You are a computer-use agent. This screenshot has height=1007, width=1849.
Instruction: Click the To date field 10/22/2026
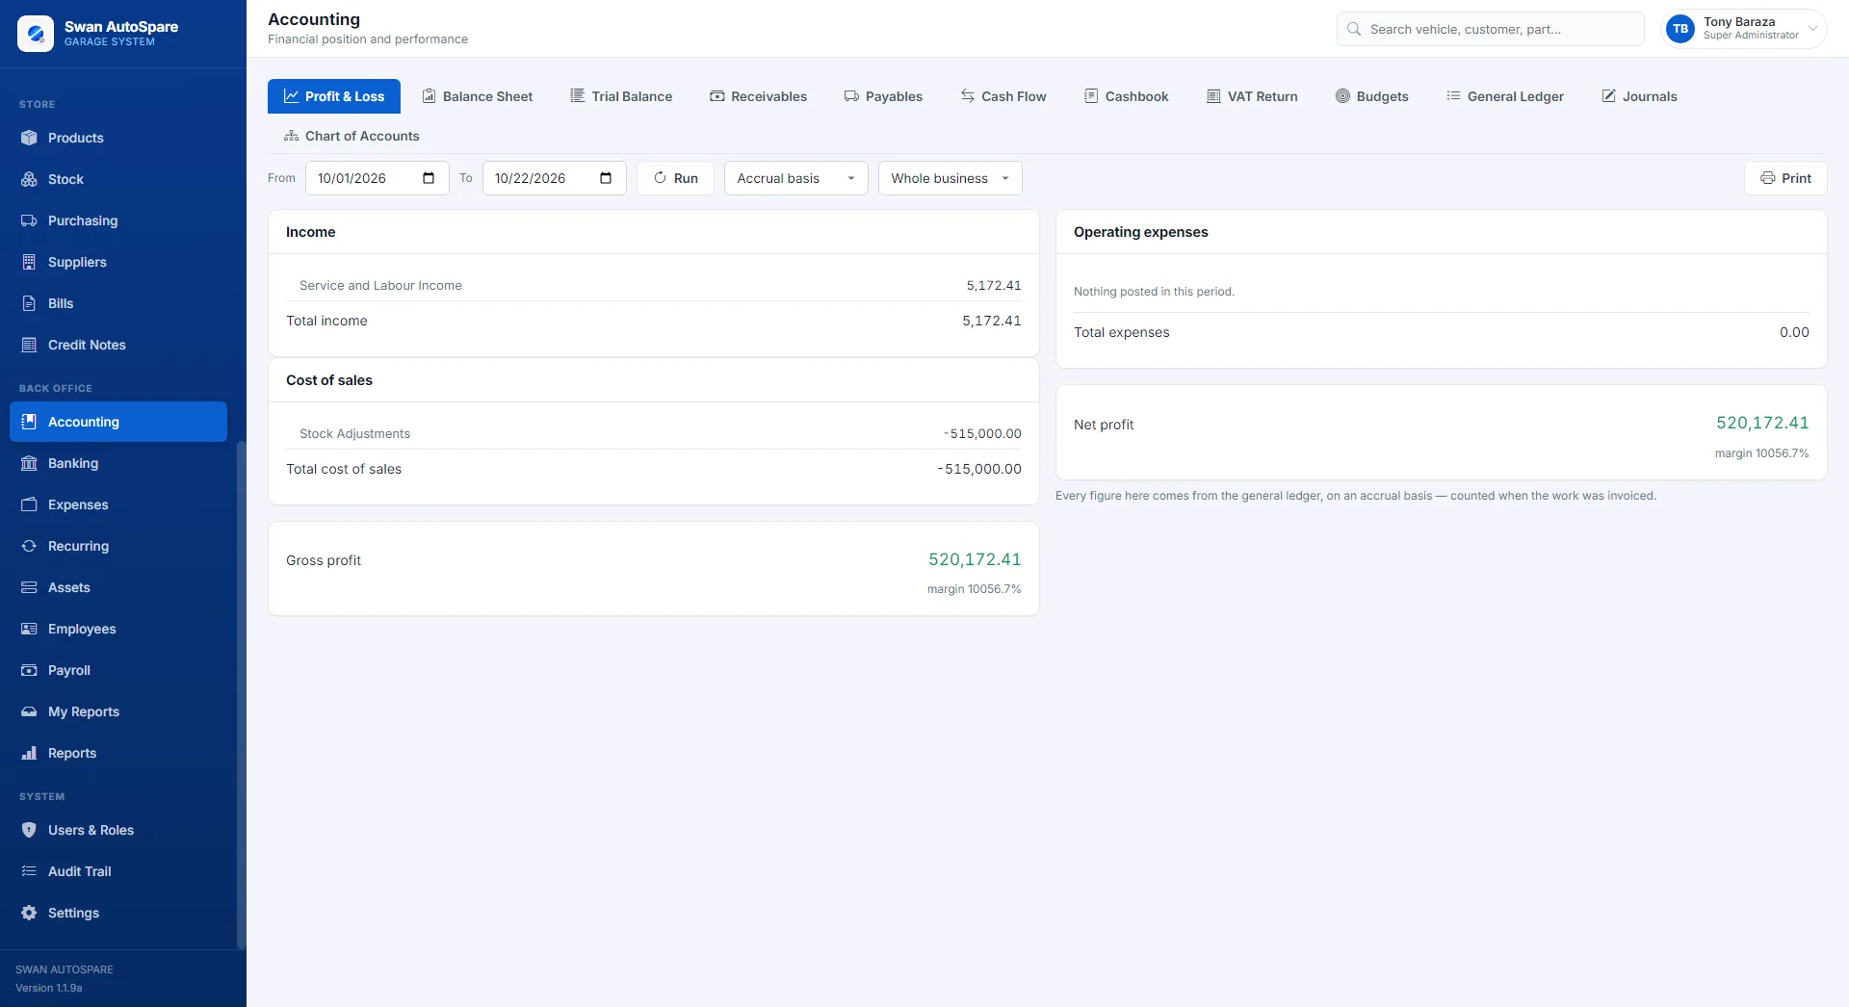coord(554,178)
